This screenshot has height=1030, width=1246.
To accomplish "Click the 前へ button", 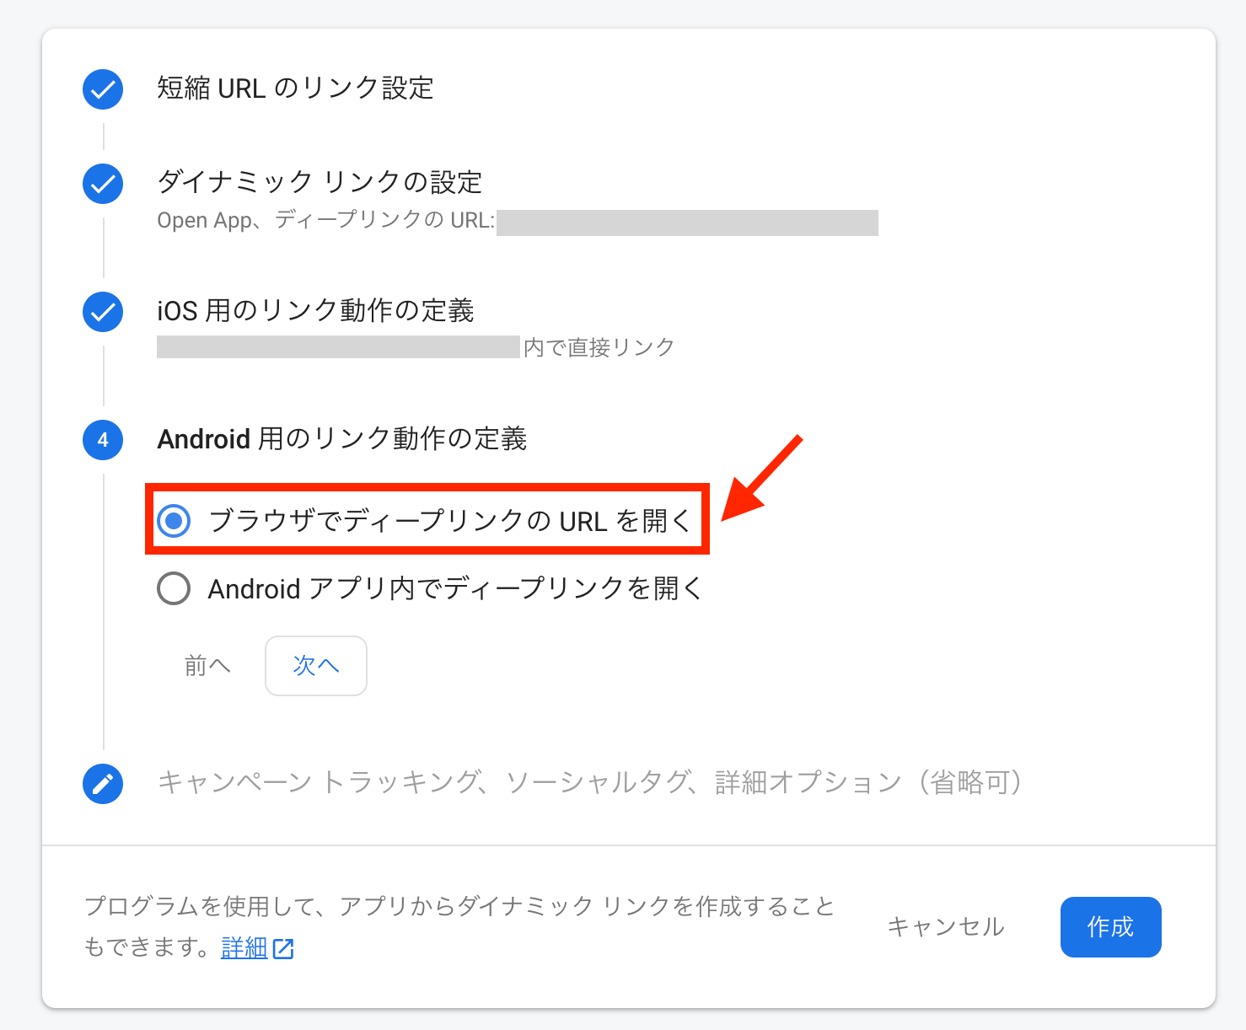I will 207,666.
